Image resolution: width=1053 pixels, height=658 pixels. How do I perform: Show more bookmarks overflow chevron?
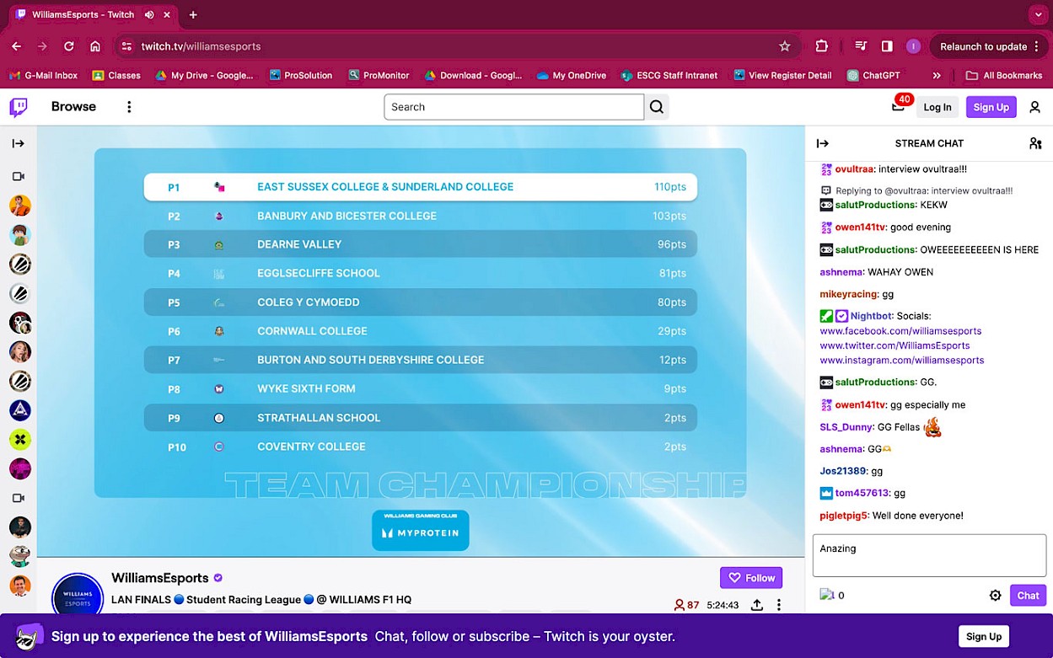(937, 75)
